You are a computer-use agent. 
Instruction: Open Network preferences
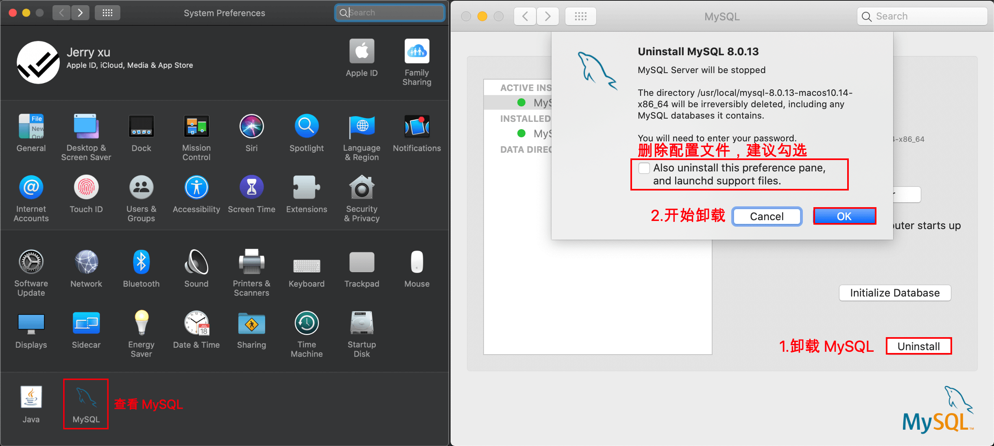tap(86, 269)
